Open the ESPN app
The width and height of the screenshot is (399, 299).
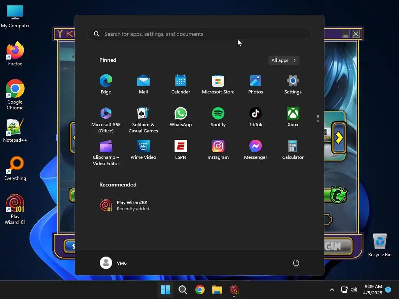coord(181,149)
